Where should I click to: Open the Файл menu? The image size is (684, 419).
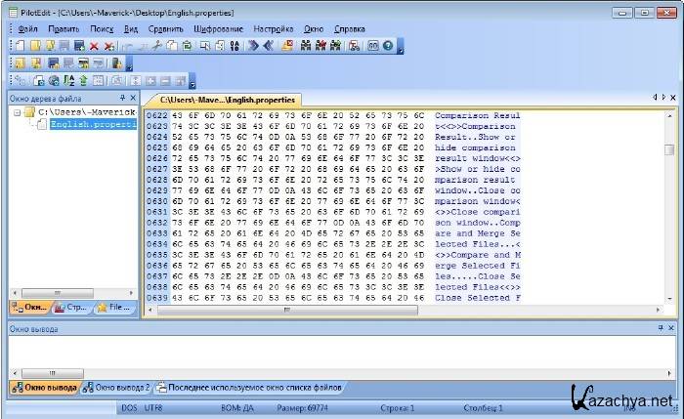[27, 29]
